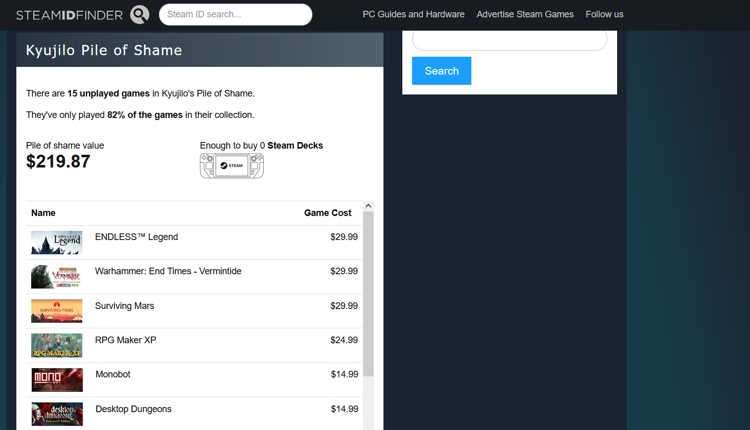
Task: Click the Game Cost column header
Action: [328, 213]
